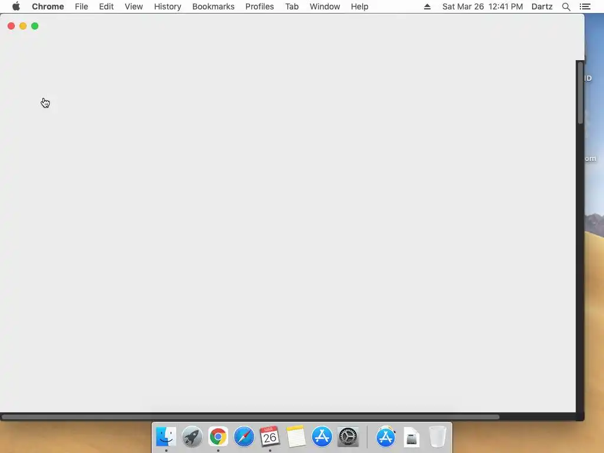Open the View menu
The height and width of the screenshot is (453, 604).
click(134, 6)
